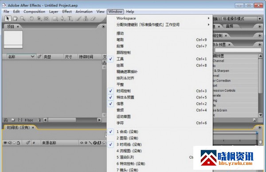266x172 pixels.
Task: Choose 5 渲染队列 from Window menu
Action: point(150,157)
